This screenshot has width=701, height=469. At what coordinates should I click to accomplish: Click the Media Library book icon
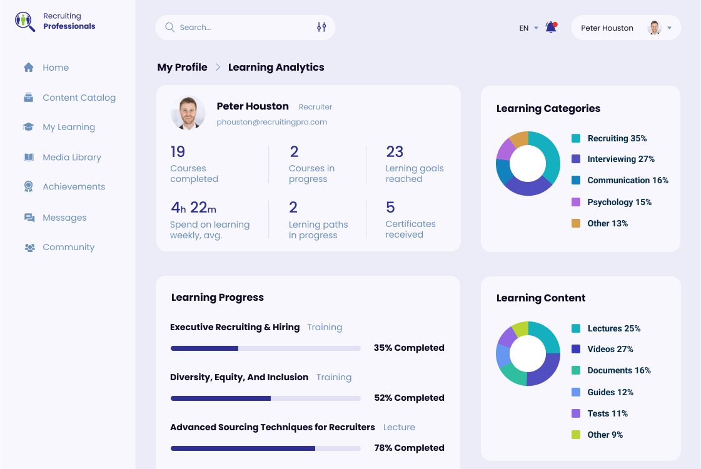(x=28, y=158)
